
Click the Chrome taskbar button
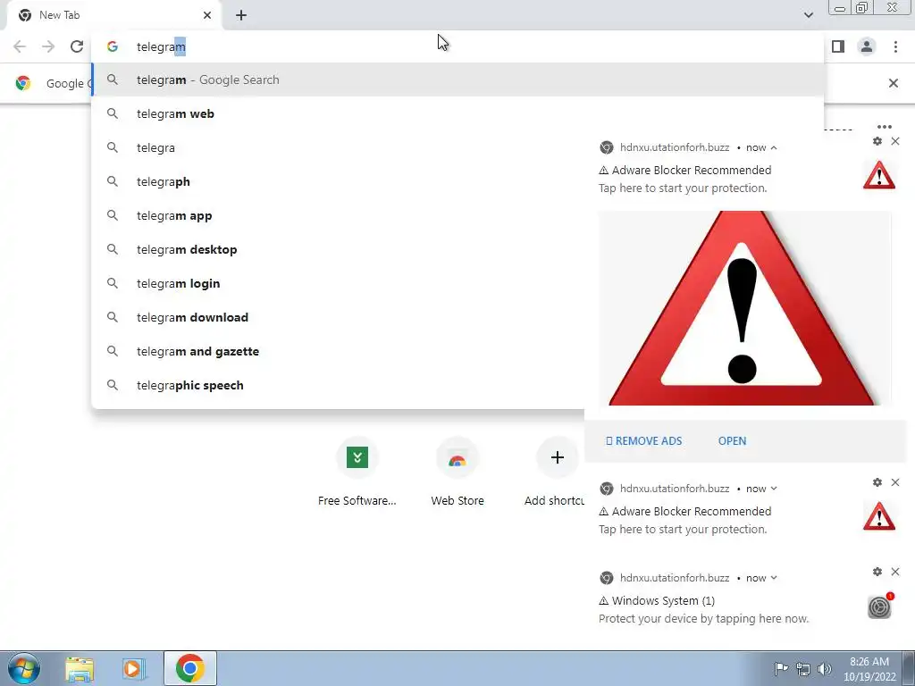coord(190,668)
